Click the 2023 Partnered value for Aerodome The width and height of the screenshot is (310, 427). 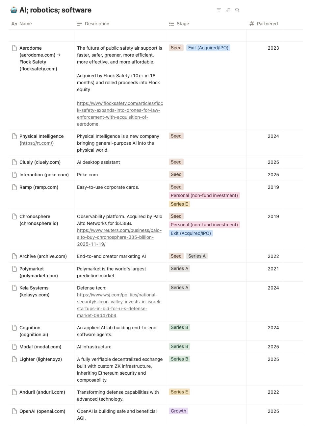tap(273, 48)
